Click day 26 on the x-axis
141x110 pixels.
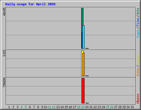pyautogui.click(x=112, y=107)
